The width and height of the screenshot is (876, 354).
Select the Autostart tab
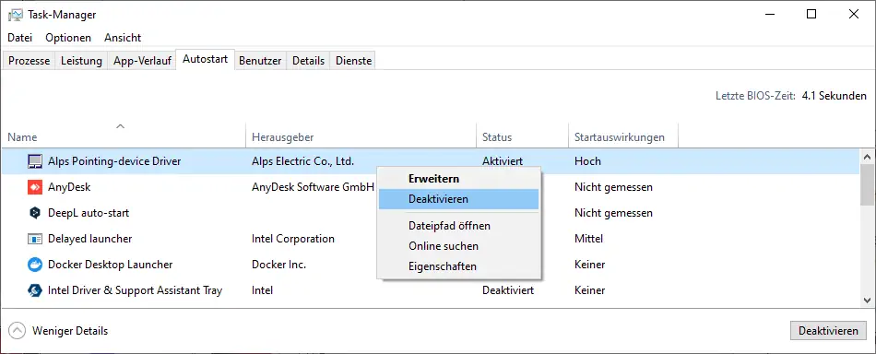tap(205, 59)
